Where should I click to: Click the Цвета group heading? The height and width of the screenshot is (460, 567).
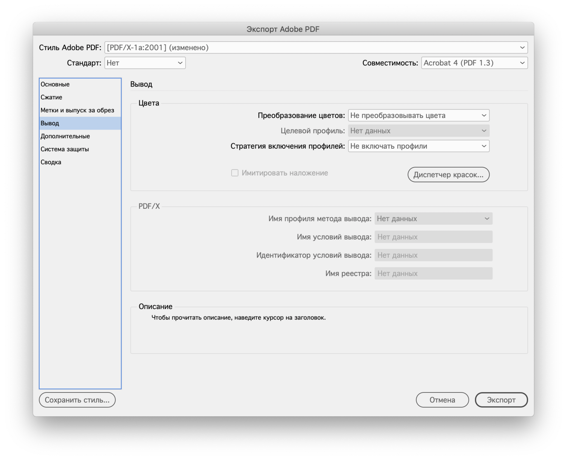pyautogui.click(x=149, y=103)
